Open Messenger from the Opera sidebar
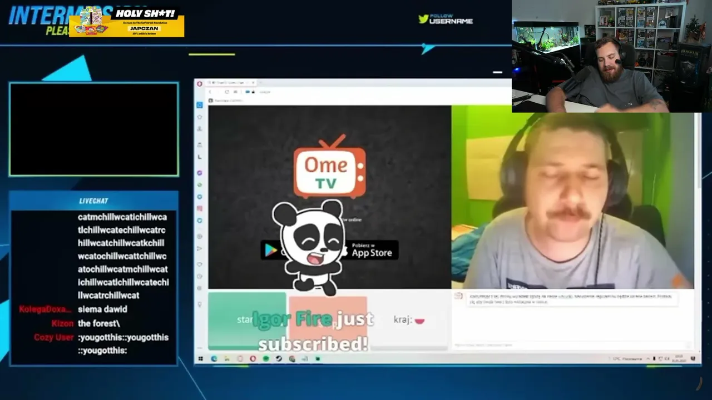This screenshot has height=400, width=712. (200, 173)
